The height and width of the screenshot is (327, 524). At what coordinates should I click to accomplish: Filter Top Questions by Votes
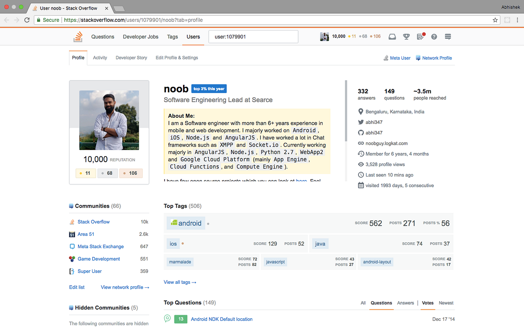pyautogui.click(x=427, y=303)
